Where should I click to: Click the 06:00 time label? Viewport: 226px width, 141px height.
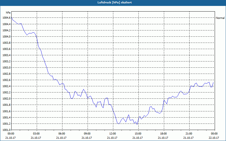coord(62,134)
